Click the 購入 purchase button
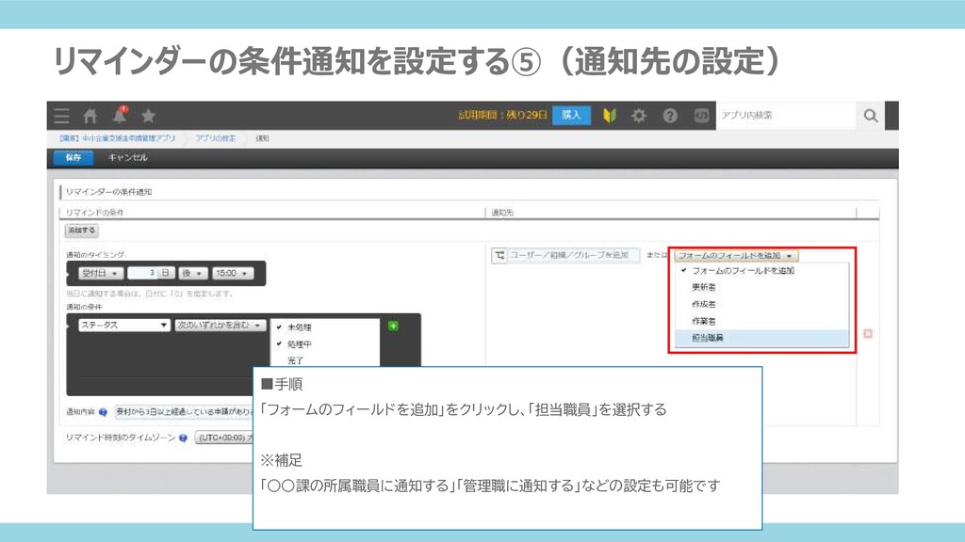965x542 pixels. (x=571, y=116)
